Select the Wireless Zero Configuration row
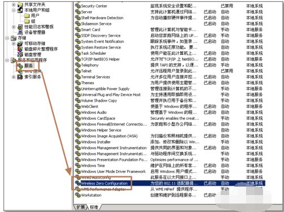 [x=170, y=183]
